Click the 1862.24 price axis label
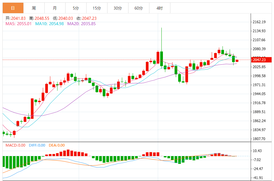Viewport: 274px width, 181px height. pyautogui.click(x=259, y=121)
